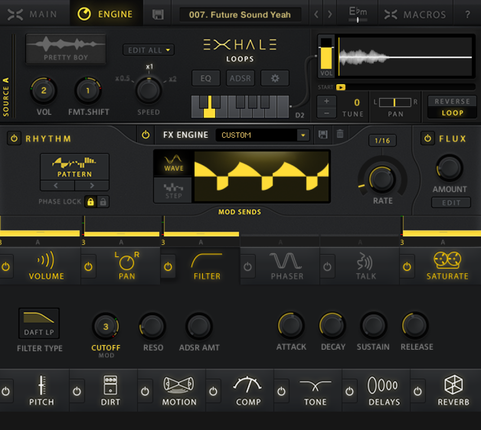
Task: Open the Daft LP filter type selector
Action: 39,323
